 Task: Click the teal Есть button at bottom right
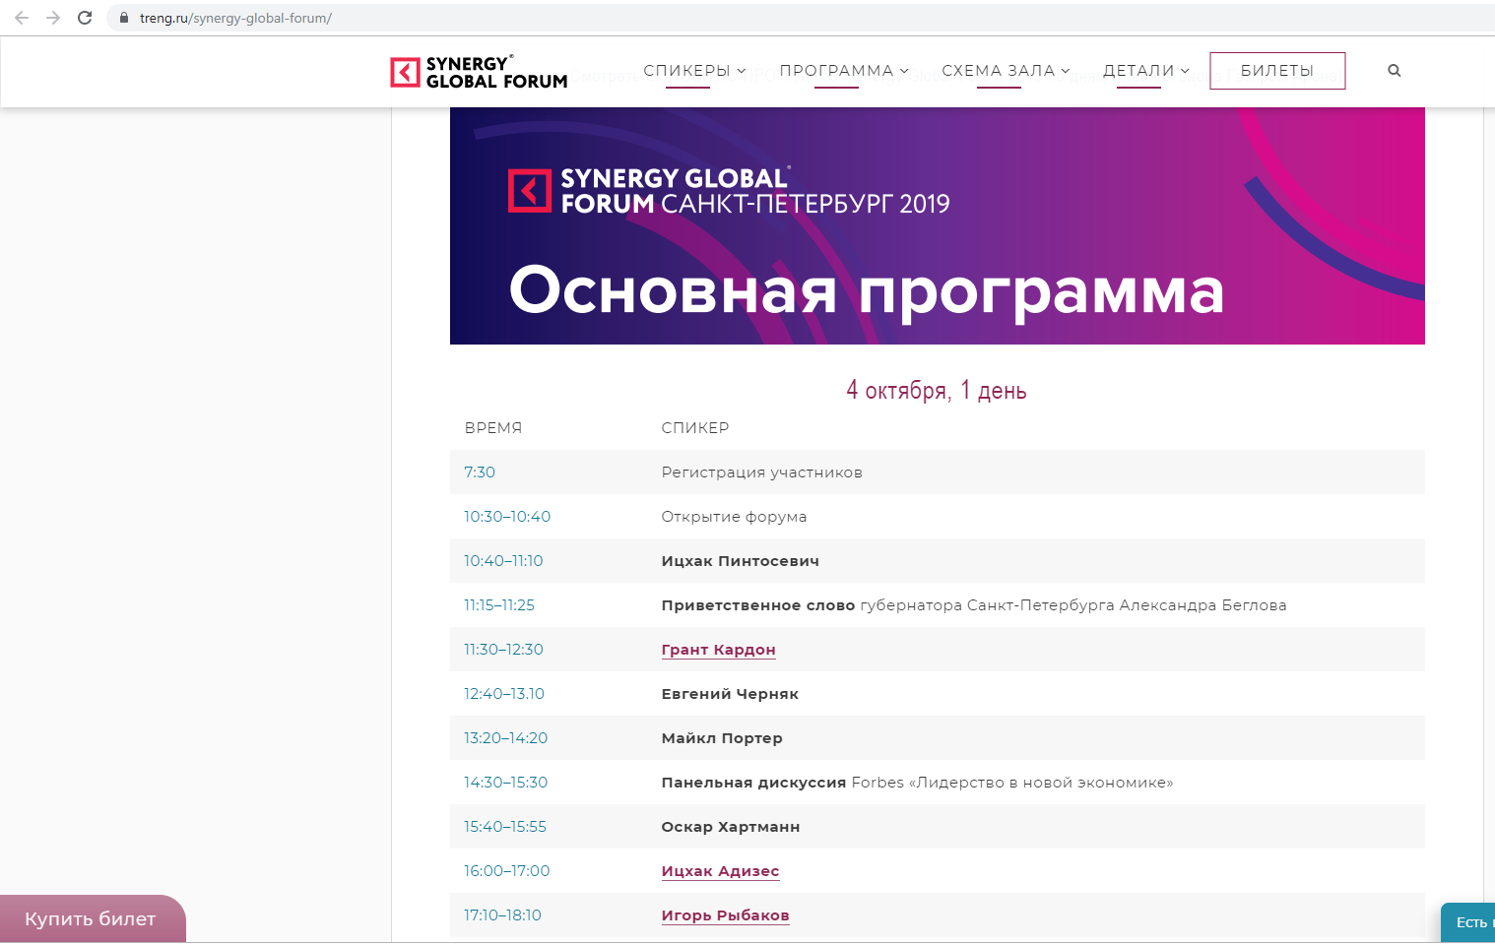click(1468, 922)
